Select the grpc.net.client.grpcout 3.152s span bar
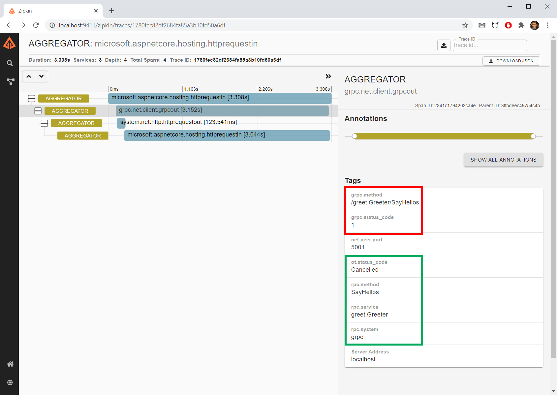 tap(222, 110)
